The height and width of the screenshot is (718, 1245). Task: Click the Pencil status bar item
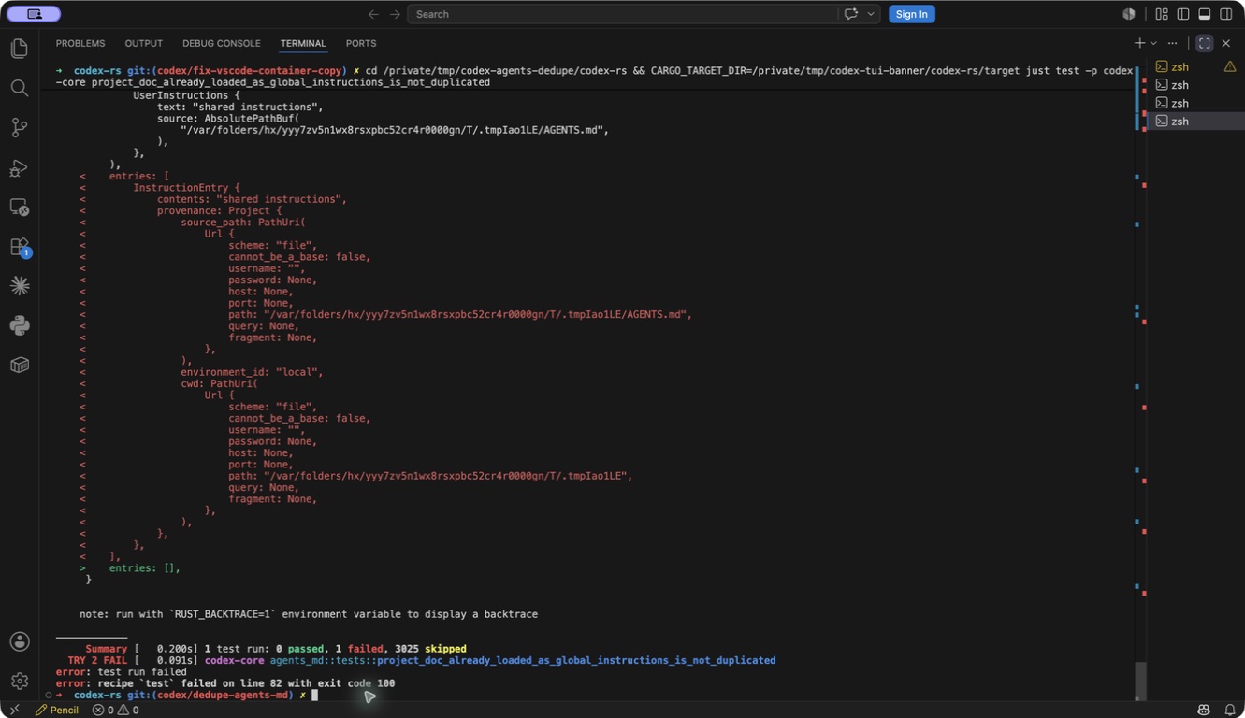pos(57,711)
